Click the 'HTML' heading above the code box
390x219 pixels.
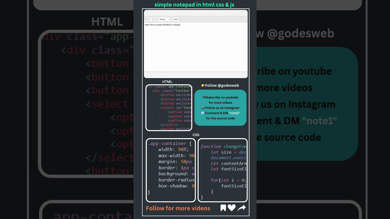point(167,82)
